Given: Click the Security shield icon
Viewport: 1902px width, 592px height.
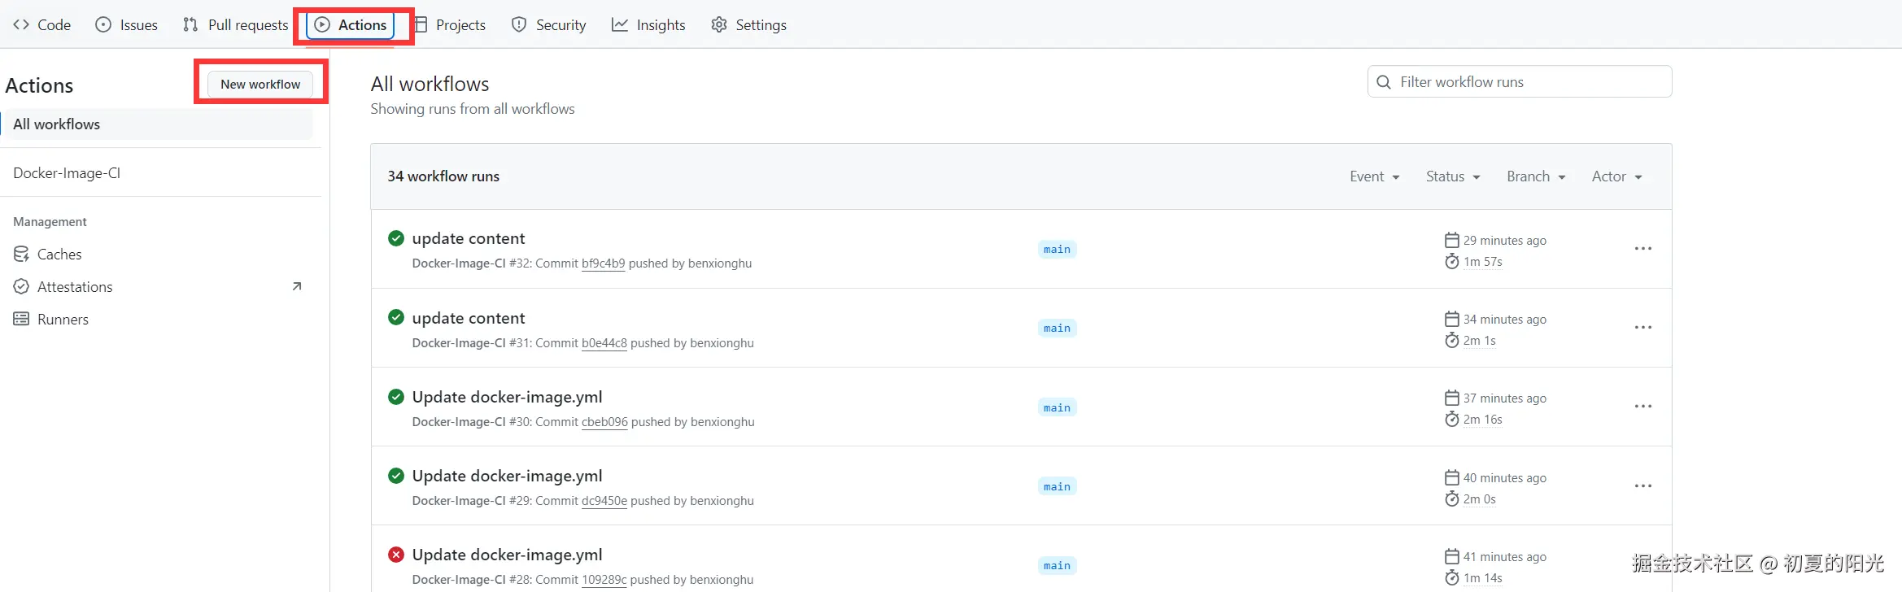Looking at the screenshot, I should coord(519,25).
